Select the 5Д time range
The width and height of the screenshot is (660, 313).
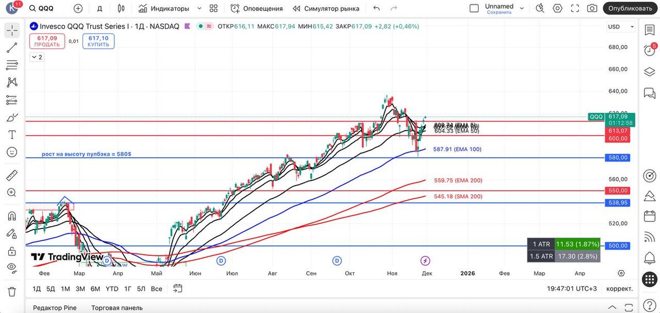(x=51, y=288)
